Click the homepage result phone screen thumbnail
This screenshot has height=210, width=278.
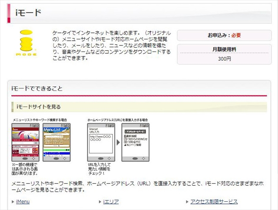coord(136,142)
